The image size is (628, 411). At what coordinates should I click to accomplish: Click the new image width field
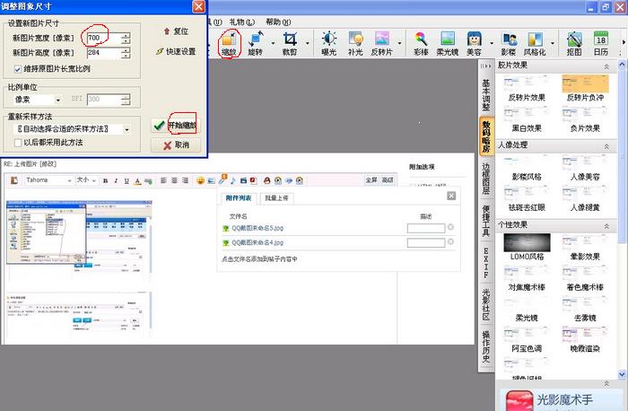point(99,37)
